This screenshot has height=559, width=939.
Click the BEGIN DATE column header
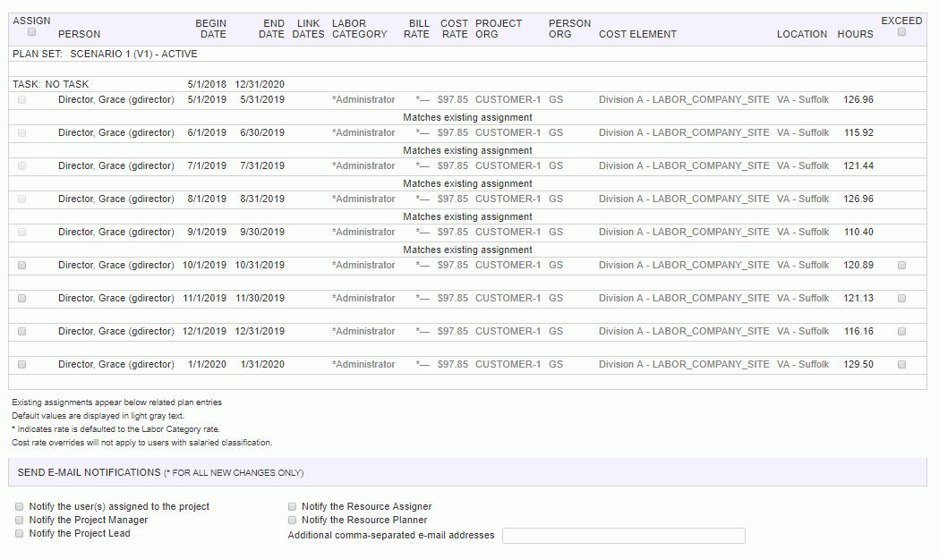[x=210, y=29]
